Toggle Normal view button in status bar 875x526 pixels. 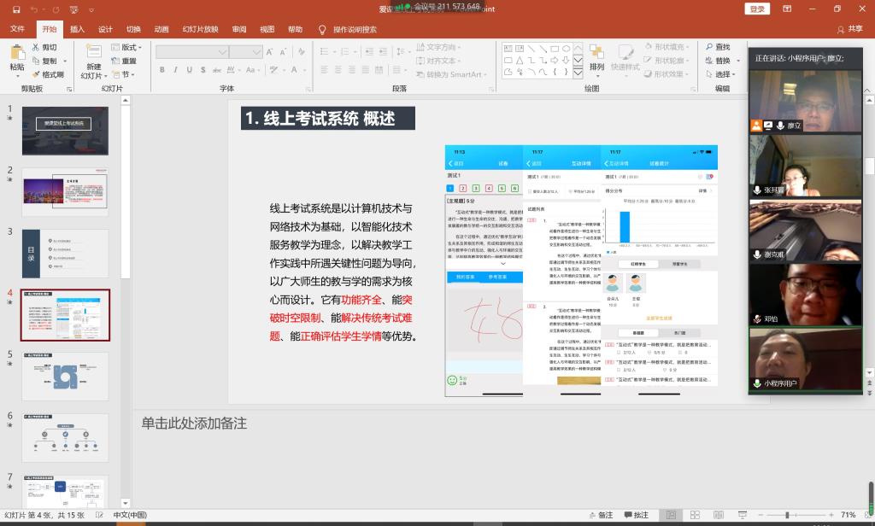click(x=672, y=515)
